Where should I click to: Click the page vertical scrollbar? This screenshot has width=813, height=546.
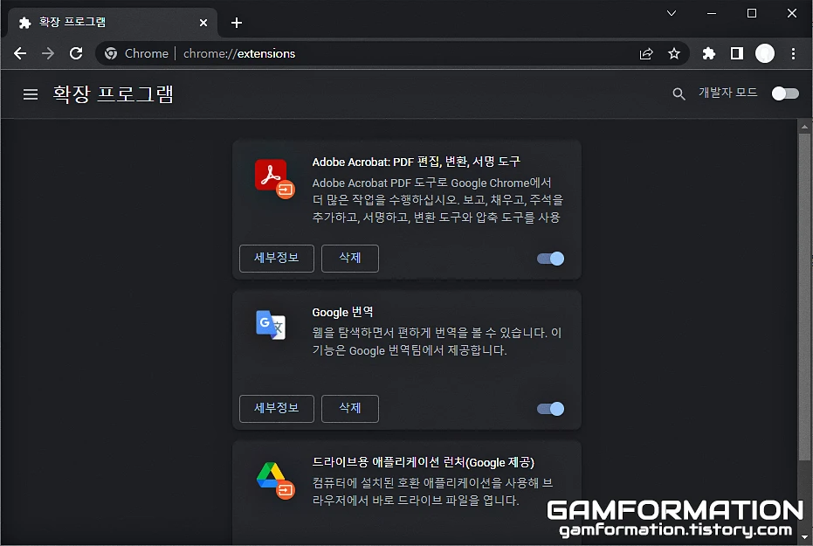[x=804, y=297]
